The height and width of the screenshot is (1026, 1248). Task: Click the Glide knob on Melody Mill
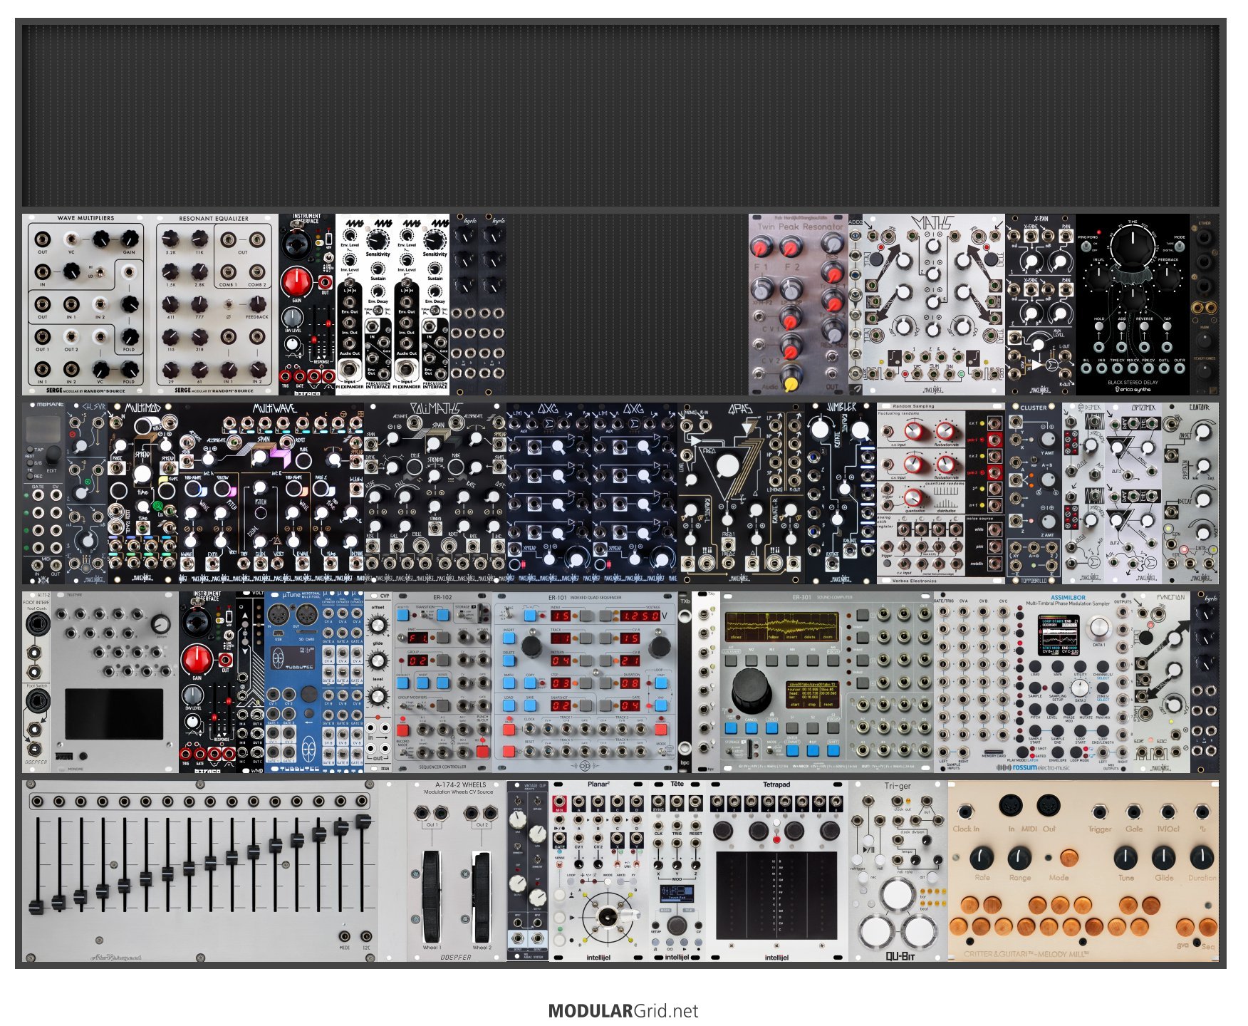1163,857
